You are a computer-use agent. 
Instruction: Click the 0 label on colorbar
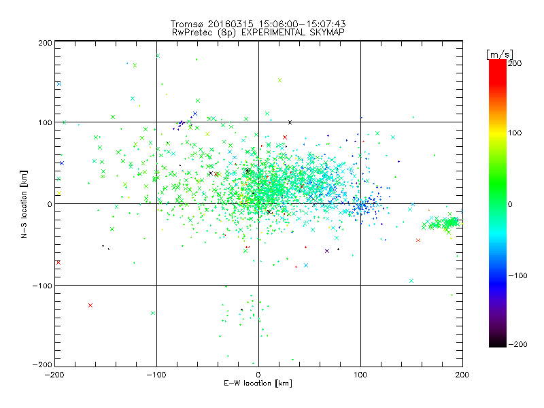point(510,204)
